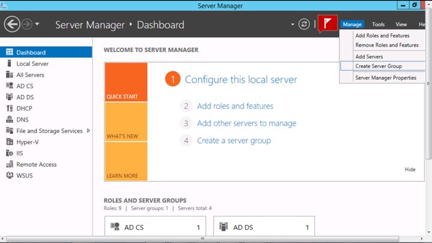Viewport: 432px width, 243px height.
Task: Open the red notifications flag
Action: point(328,23)
